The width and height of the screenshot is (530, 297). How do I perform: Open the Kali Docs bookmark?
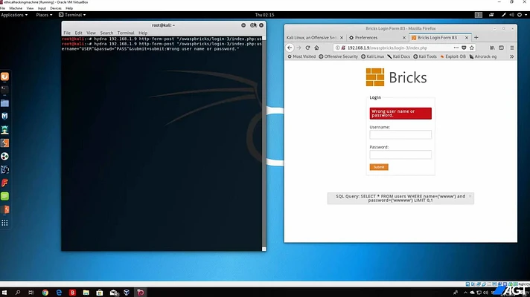(x=398, y=56)
